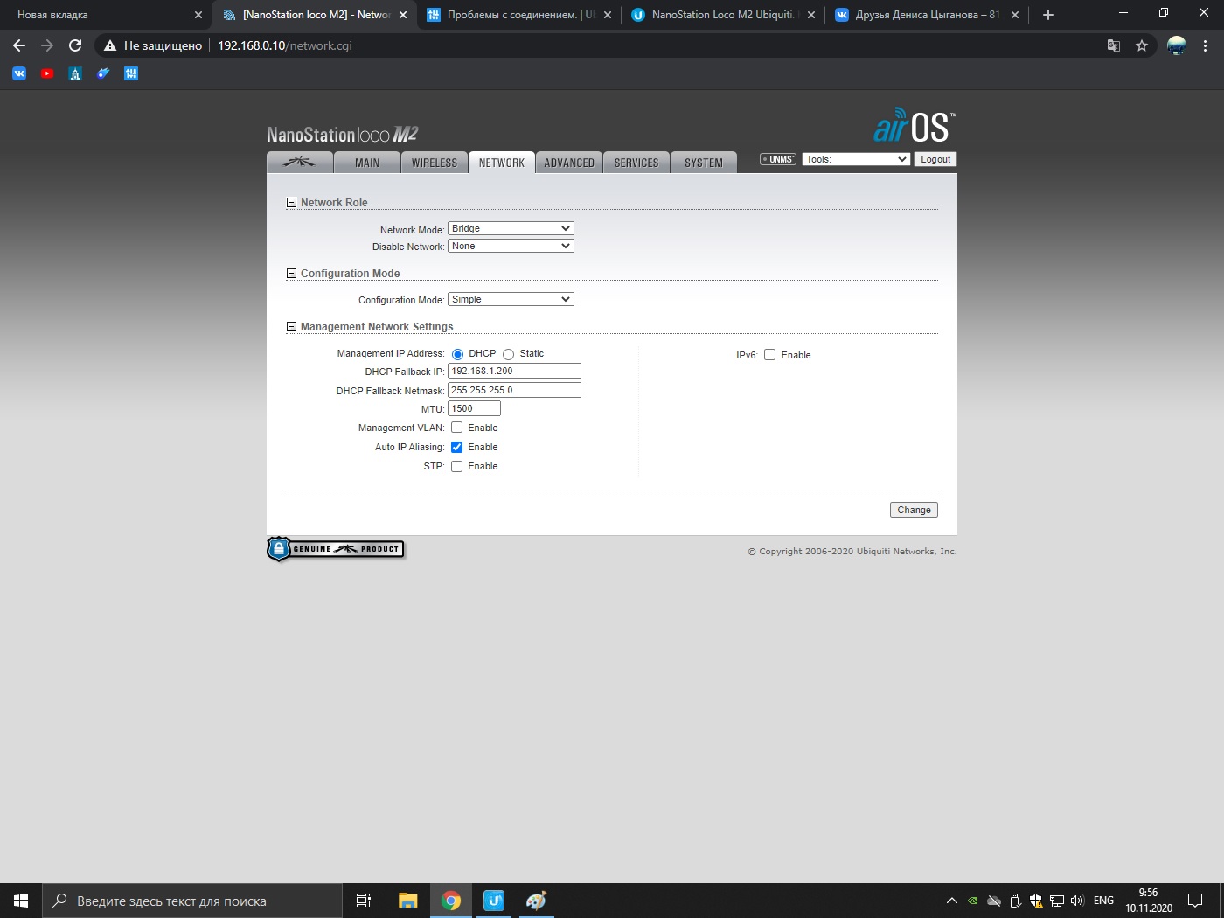Select Static for Management IP Address

(x=508, y=354)
